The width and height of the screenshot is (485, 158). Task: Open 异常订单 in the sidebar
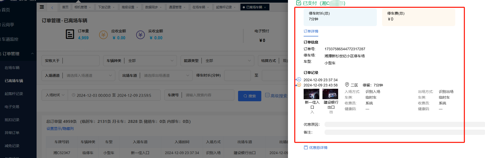[x=12, y=133]
